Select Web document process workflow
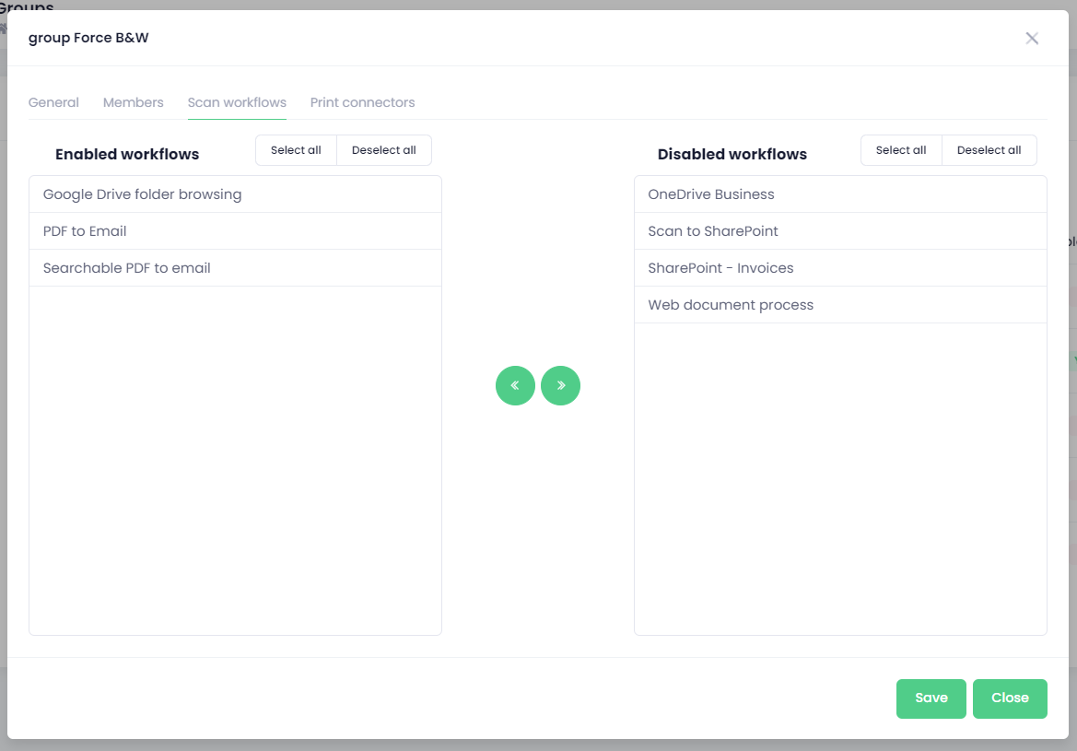 [840, 305]
